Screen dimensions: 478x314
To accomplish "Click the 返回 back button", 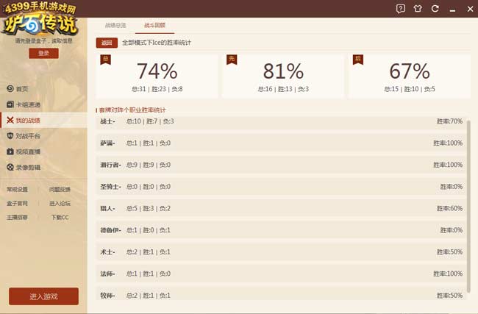I will tap(107, 43).
